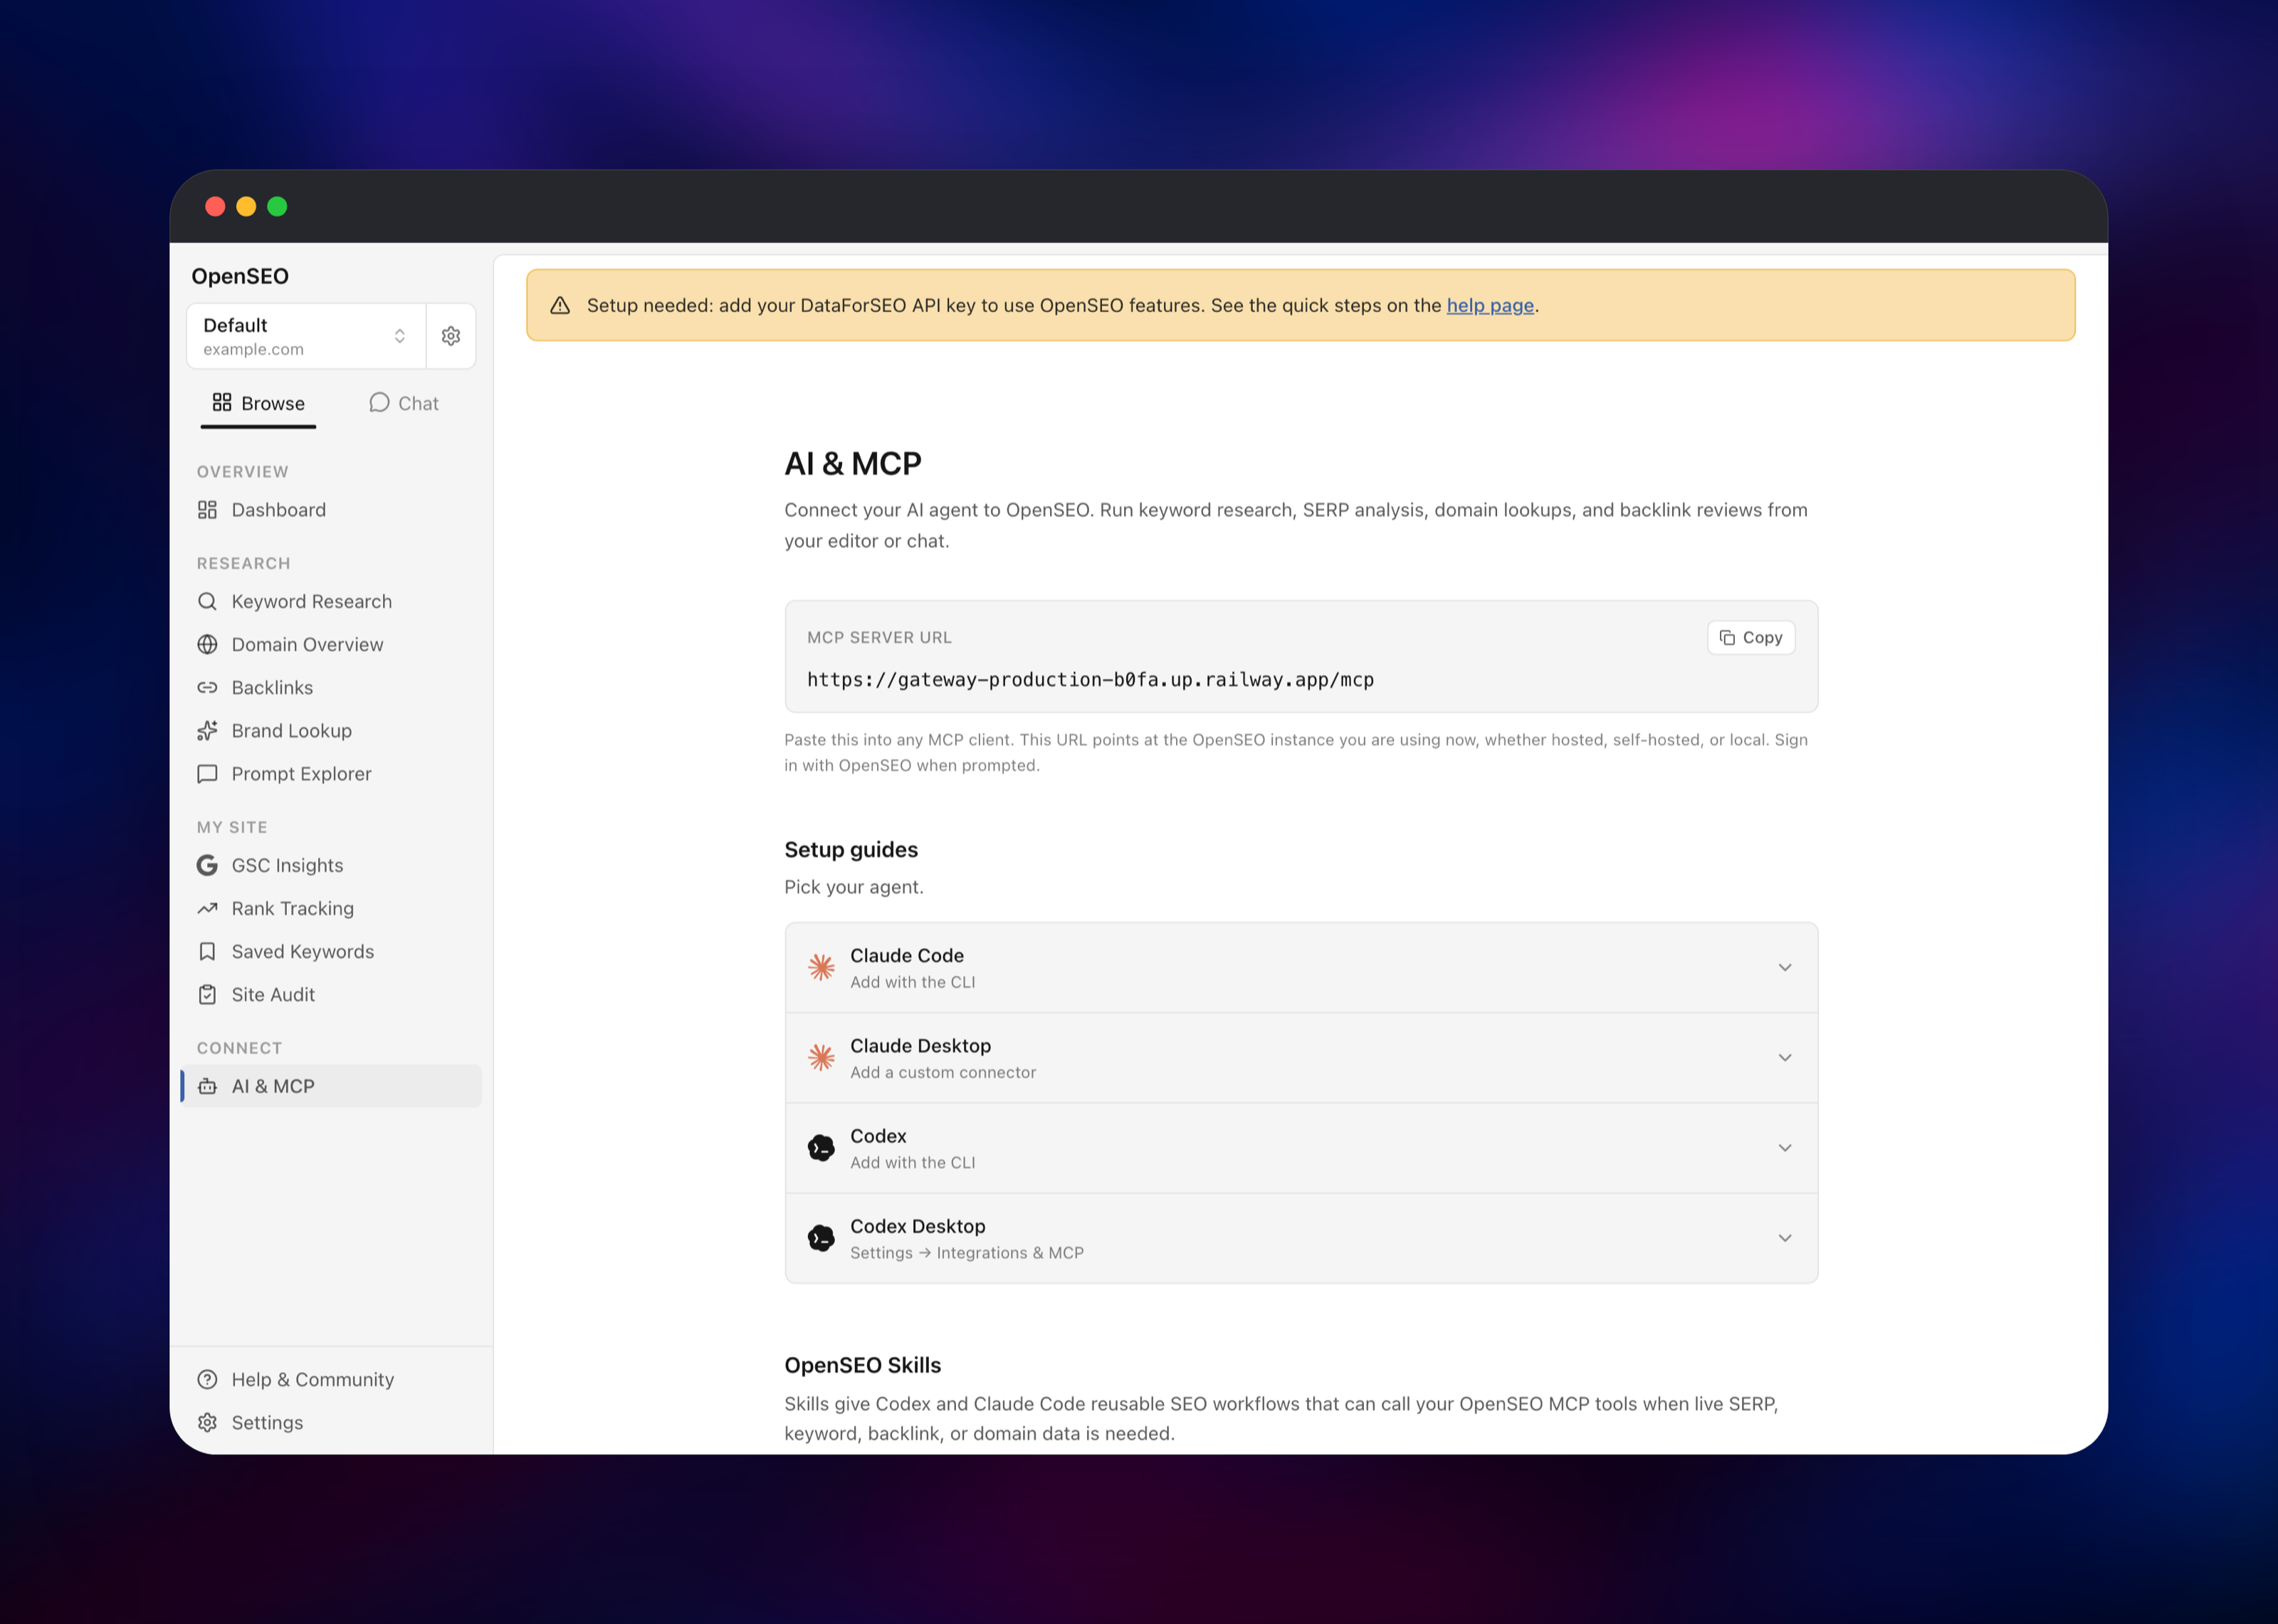Click the Site Audit clipboard icon
2278x1624 pixels.
click(x=207, y=995)
